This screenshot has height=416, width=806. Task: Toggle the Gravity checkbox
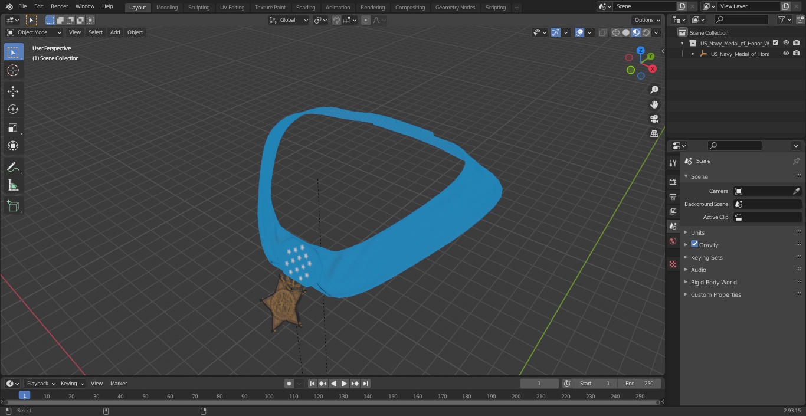(694, 244)
